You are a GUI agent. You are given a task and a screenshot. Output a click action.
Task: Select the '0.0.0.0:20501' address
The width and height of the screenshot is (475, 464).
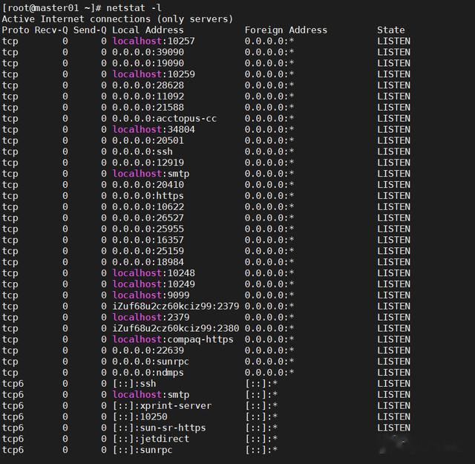[148, 140]
